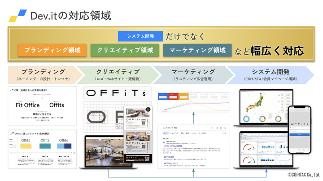Click the クリエイティブ process arrow
323x181 pixels.
118,75
